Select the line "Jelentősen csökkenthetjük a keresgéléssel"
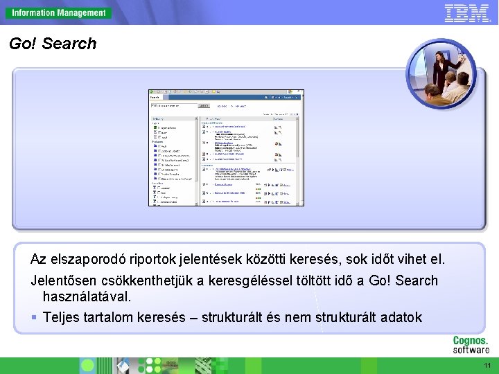The height and width of the screenshot is (374, 499). [x=234, y=280]
